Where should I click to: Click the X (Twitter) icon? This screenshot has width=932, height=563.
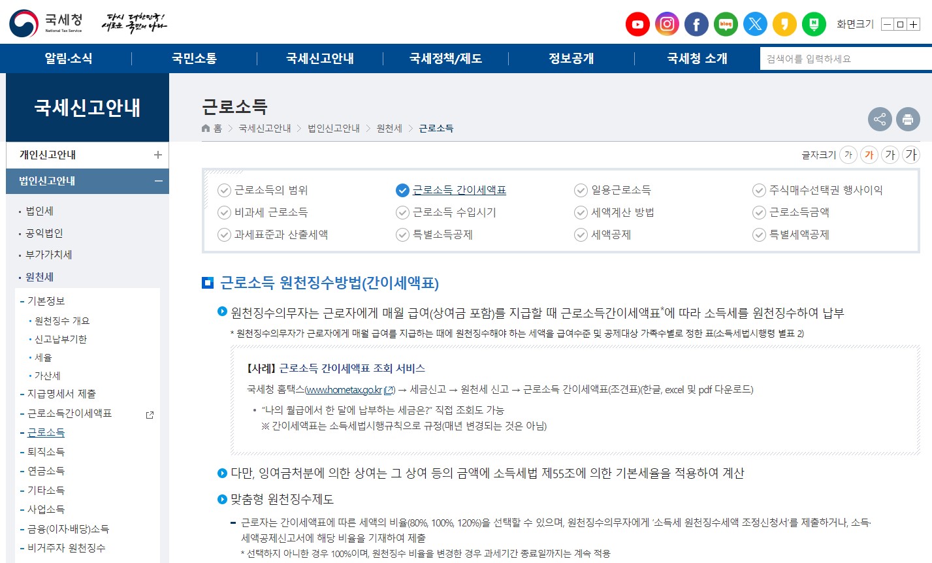pos(755,24)
